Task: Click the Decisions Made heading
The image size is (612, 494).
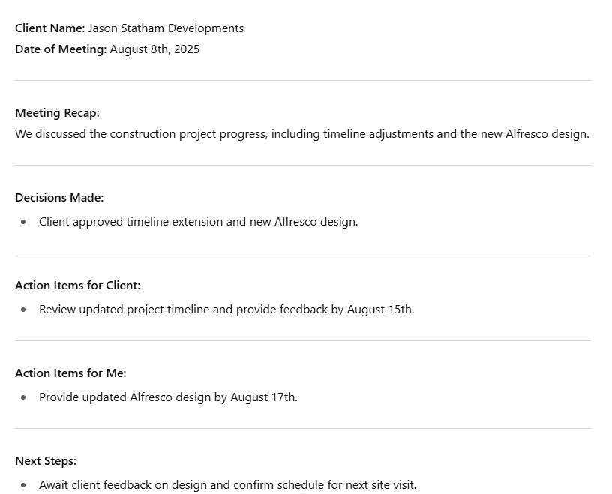Action: (59, 198)
